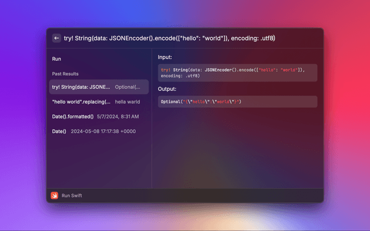Click the "Input:" heading
This screenshot has height=231, width=370.
(x=165, y=57)
